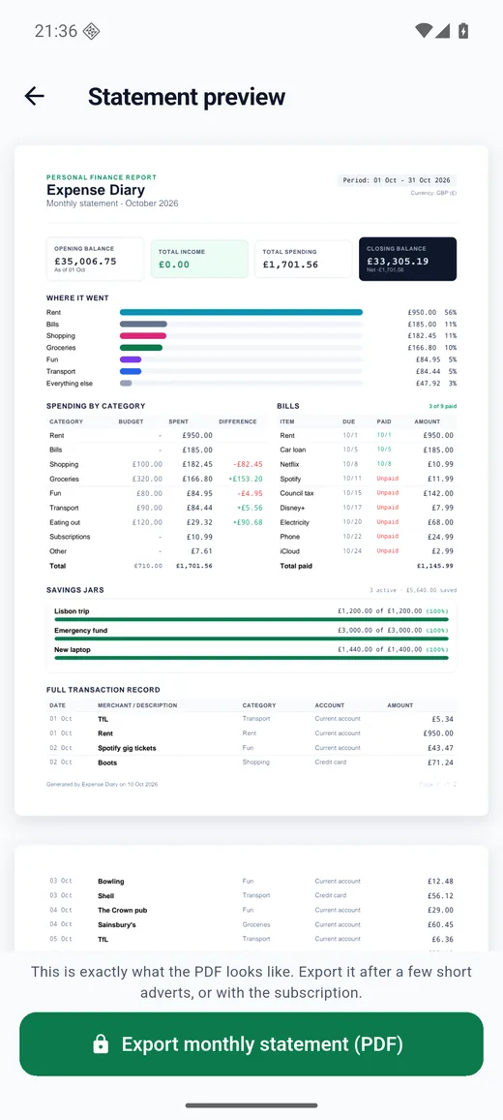
Task: Tap the '3 of 9 paid' label
Action: coord(442,406)
